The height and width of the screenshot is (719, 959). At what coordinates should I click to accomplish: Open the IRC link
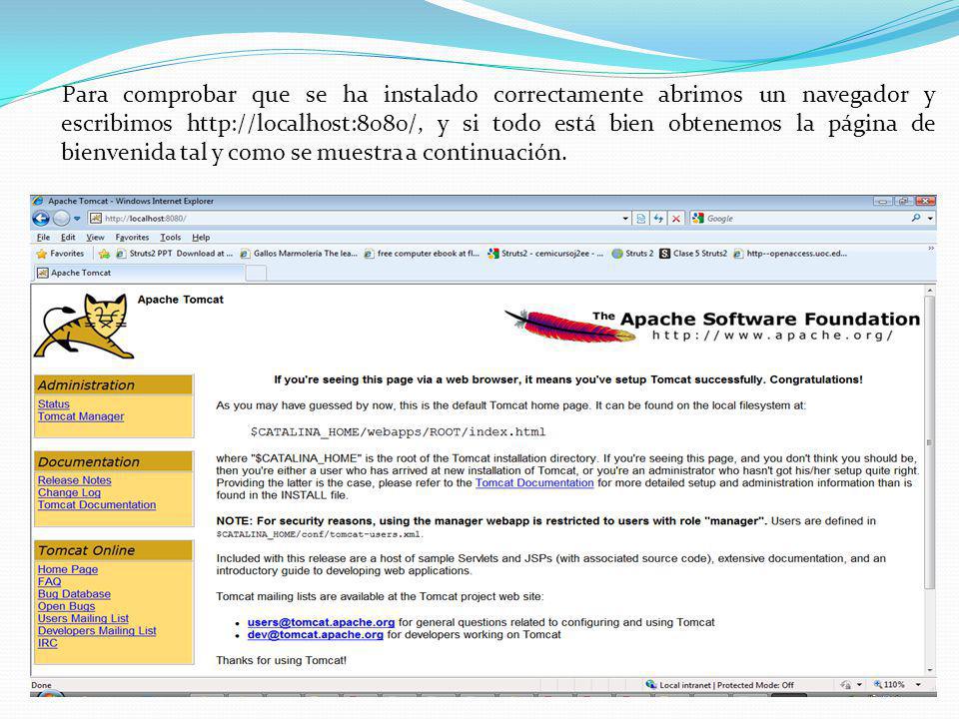(48, 642)
